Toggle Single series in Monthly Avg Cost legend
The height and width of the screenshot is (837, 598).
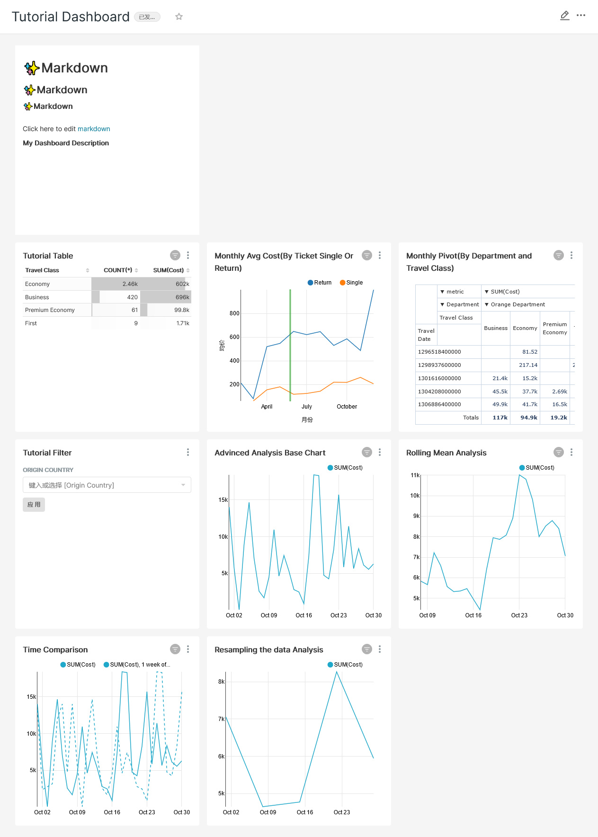click(x=351, y=283)
